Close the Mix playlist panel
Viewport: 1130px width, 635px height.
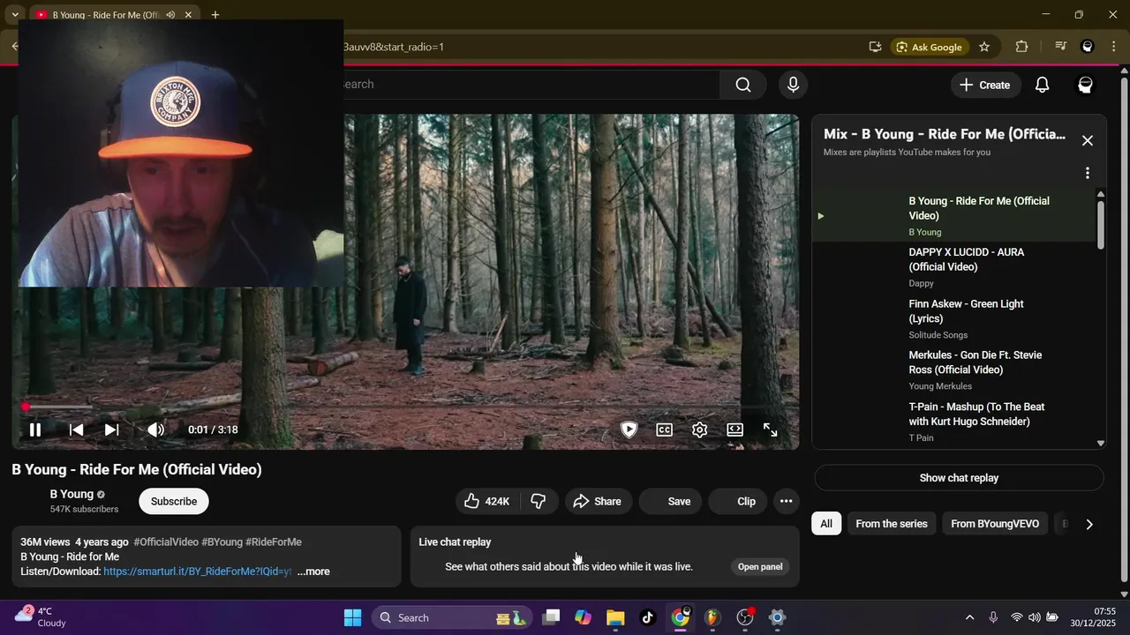(1088, 140)
